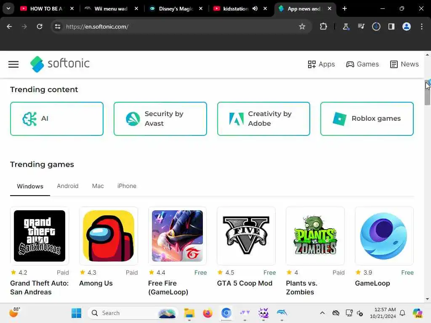Screen dimensions: 431x323
Task: Click the browser forward arrow
Action: pos(24,26)
